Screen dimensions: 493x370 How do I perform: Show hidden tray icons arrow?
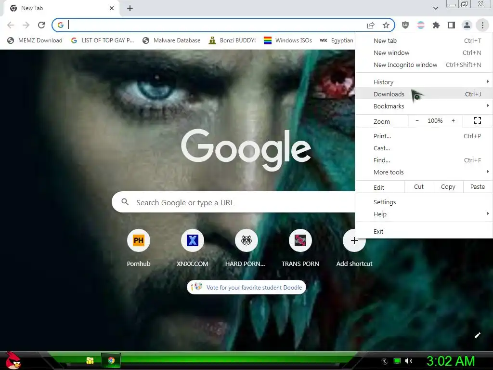pos(385,361)
